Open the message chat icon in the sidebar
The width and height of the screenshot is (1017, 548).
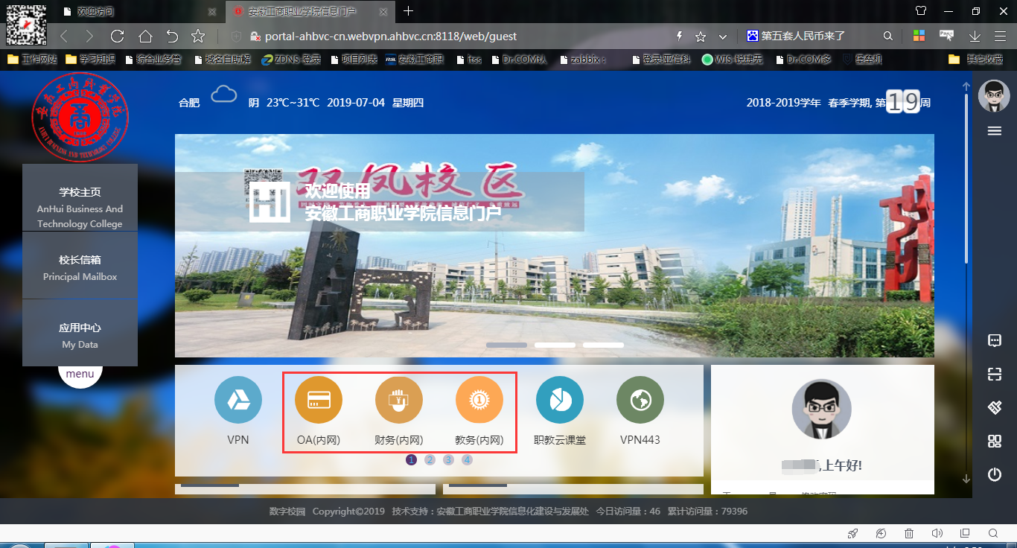994,340
